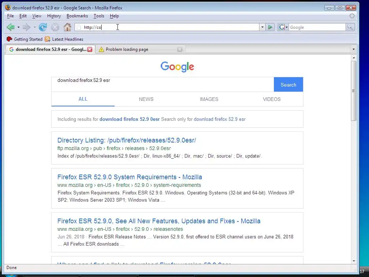The image size is (369, 277).
Task: Click the page icon in address bar
Action: coord(79,27)
